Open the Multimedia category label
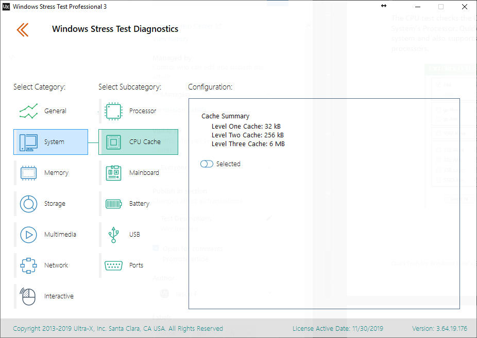Screen dimensions: 477x338 pos(60,235)
